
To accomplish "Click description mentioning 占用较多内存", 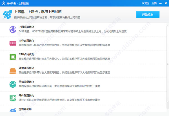I will click(x=65, y=45).
